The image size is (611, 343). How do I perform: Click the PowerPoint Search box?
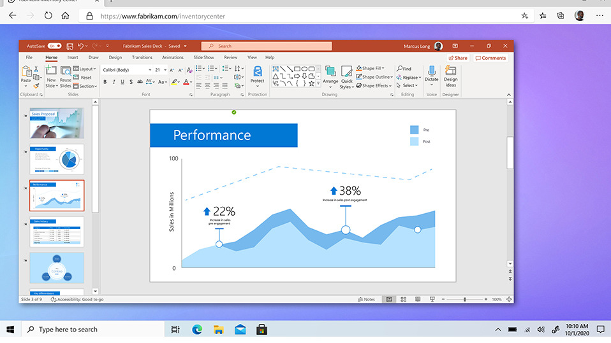pos(267,46)
